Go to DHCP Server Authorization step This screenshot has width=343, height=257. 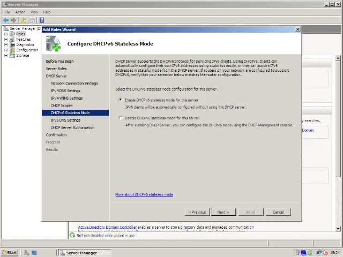click(73, 127)
